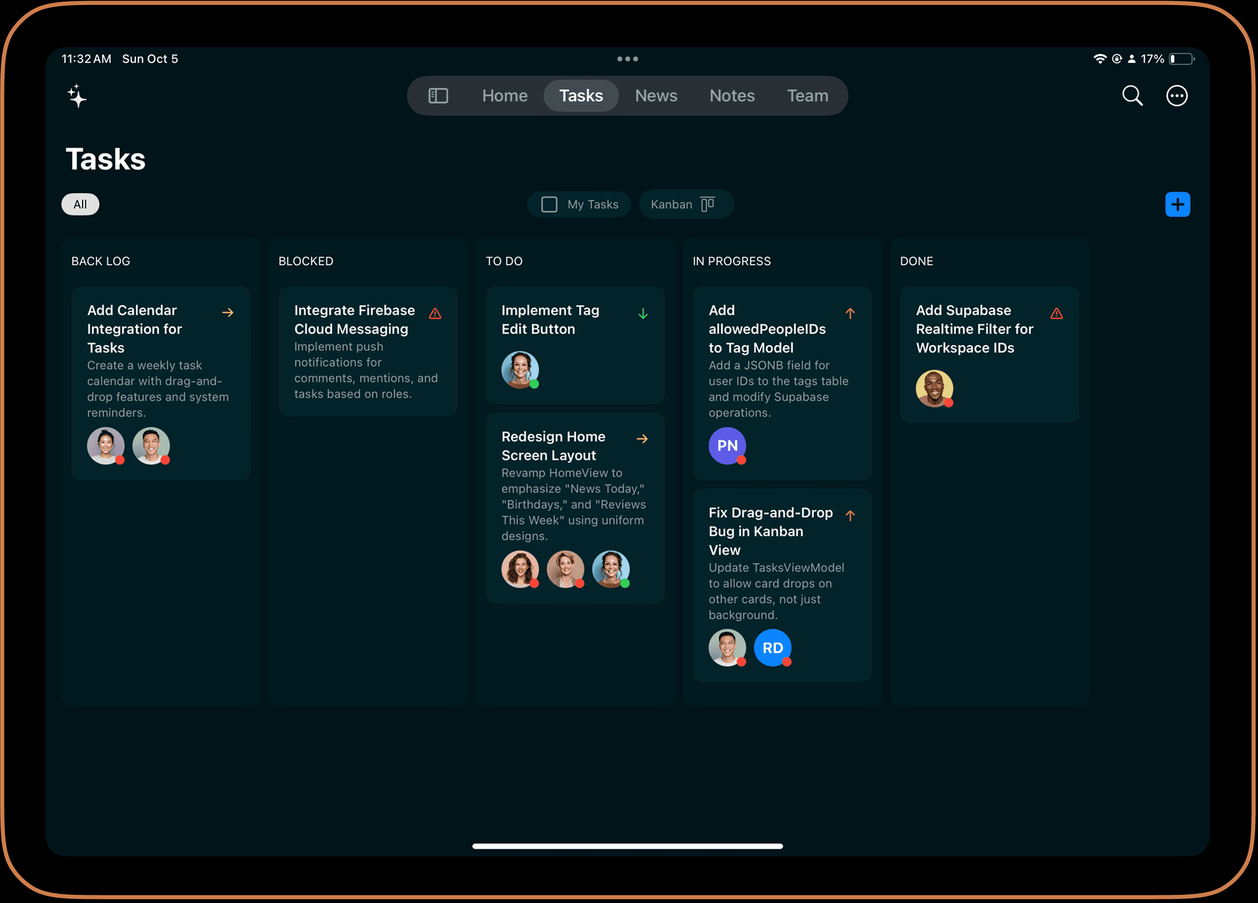Toggle the sidebar panel icon
This screenshot has height=903, width=1258.
[x=437, y=95]
